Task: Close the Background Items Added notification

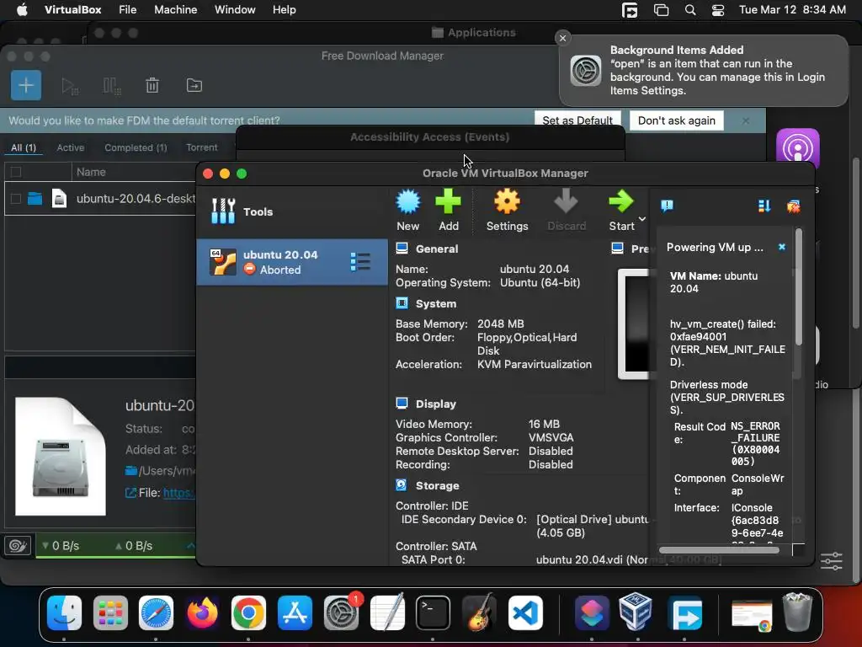Action: [x=562, y=38]
